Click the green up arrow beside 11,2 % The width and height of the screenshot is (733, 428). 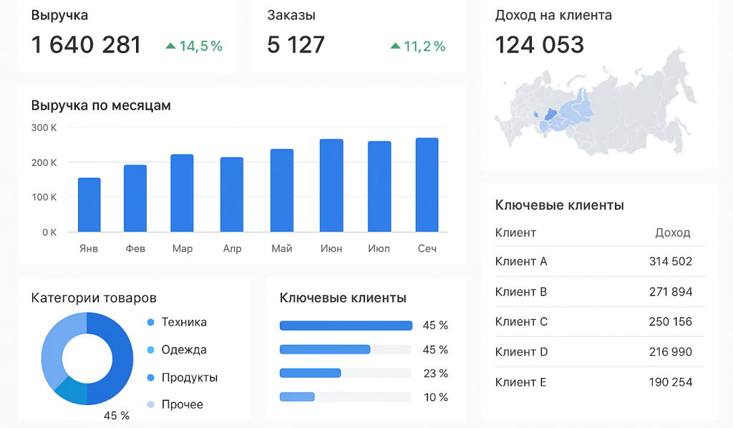click(x=395, y=46)
